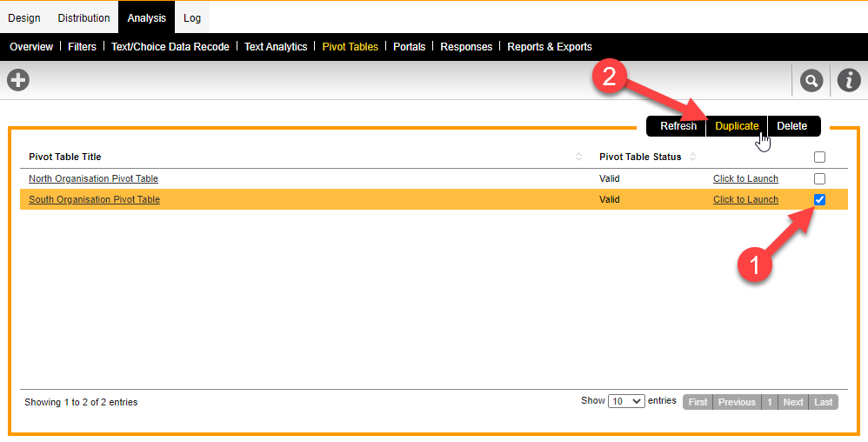This screenshot has height=442, width=868.
Task: Toggle the select-all header checkbox
Action: point(819,157)
